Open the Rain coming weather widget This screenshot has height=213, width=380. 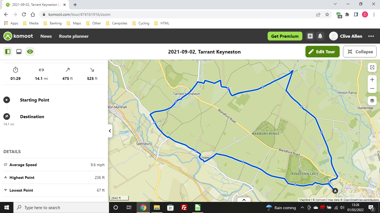pyautogui.click(x=281, y=207)
